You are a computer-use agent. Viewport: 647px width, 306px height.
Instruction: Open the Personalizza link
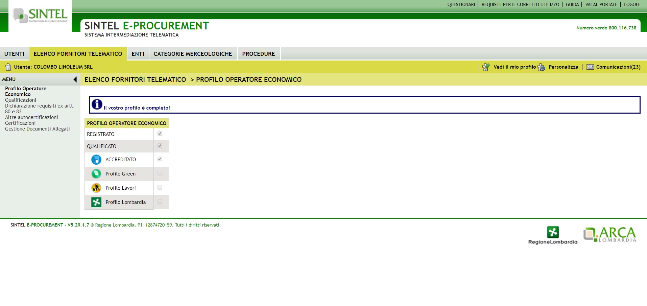tap(563, 67)
